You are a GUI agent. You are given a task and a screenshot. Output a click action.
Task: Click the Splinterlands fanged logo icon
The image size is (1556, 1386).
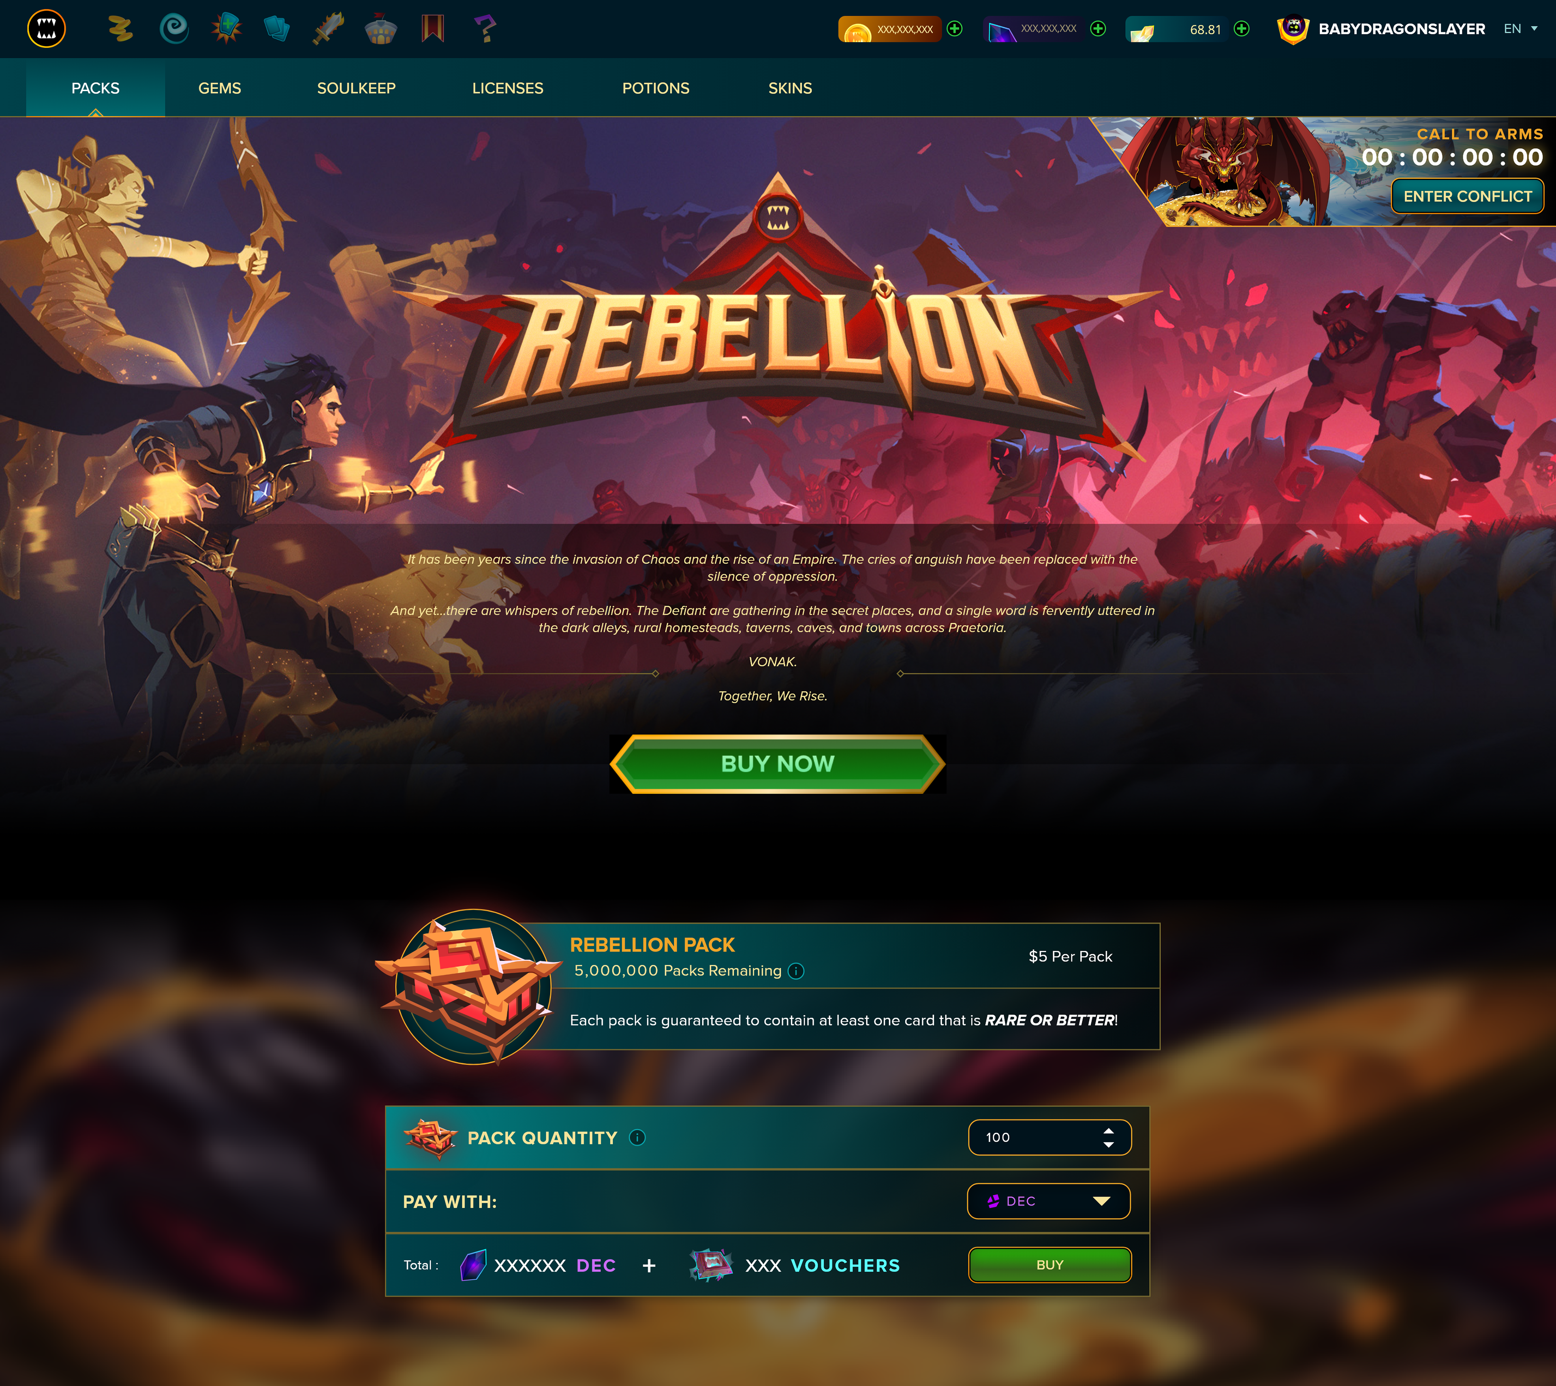click(47, 29)
